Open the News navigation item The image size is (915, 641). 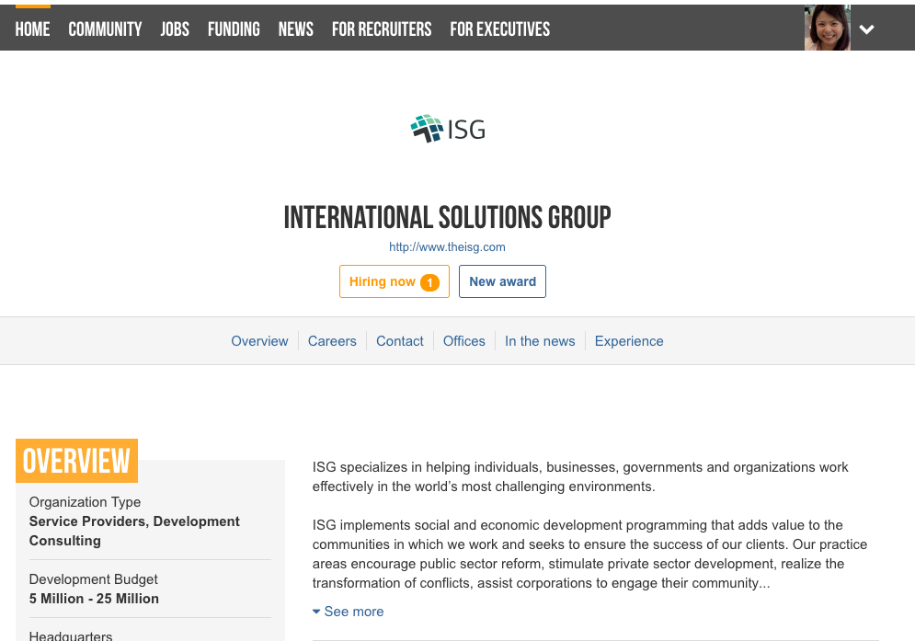(x=295, y=29)
